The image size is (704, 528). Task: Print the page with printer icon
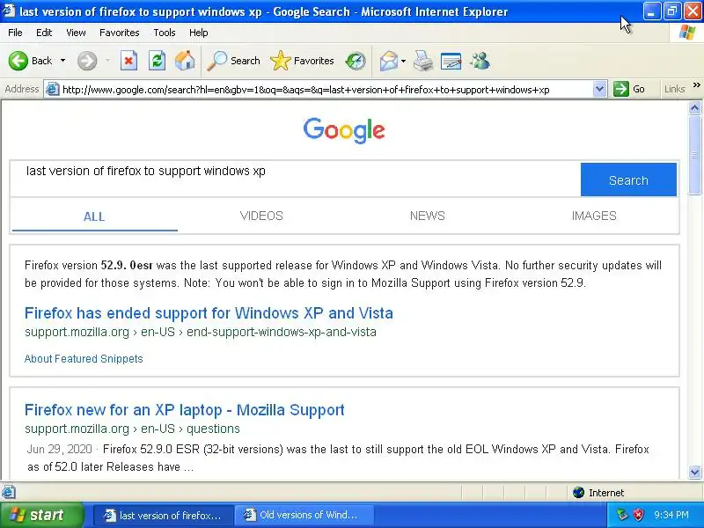(x=423, y=61)
